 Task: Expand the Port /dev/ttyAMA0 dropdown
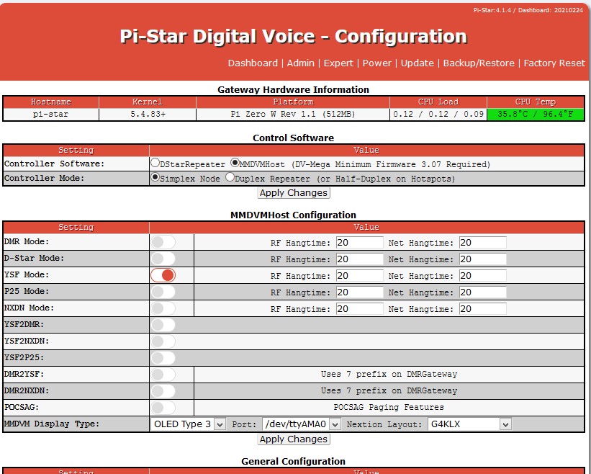pyautogui.click(x=294, y=424)
